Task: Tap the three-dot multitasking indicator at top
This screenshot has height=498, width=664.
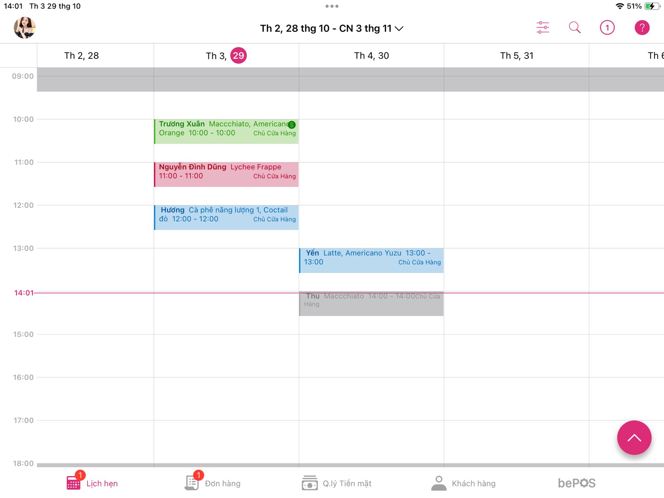Action: pos(332,6)
